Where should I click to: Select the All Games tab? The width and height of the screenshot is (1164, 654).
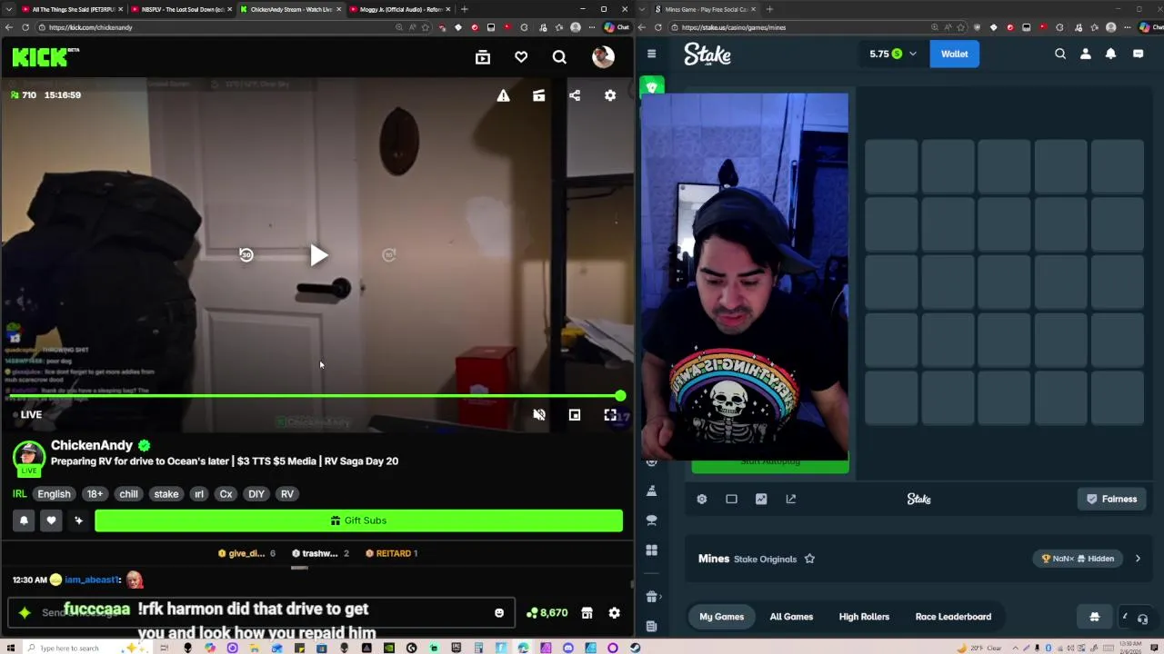(791, 617)
